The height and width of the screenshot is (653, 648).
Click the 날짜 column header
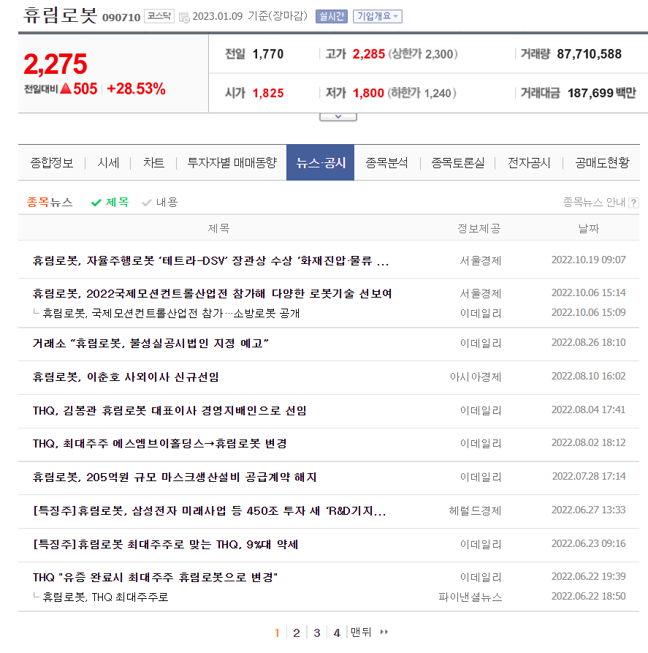point(589,228)
